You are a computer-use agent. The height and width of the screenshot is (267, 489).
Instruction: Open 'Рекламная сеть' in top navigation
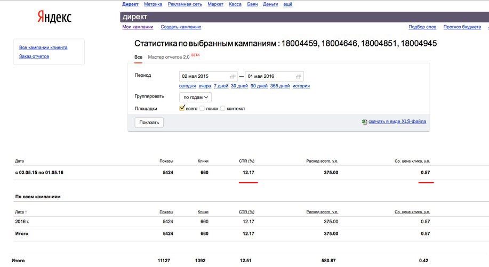point(185,4)
